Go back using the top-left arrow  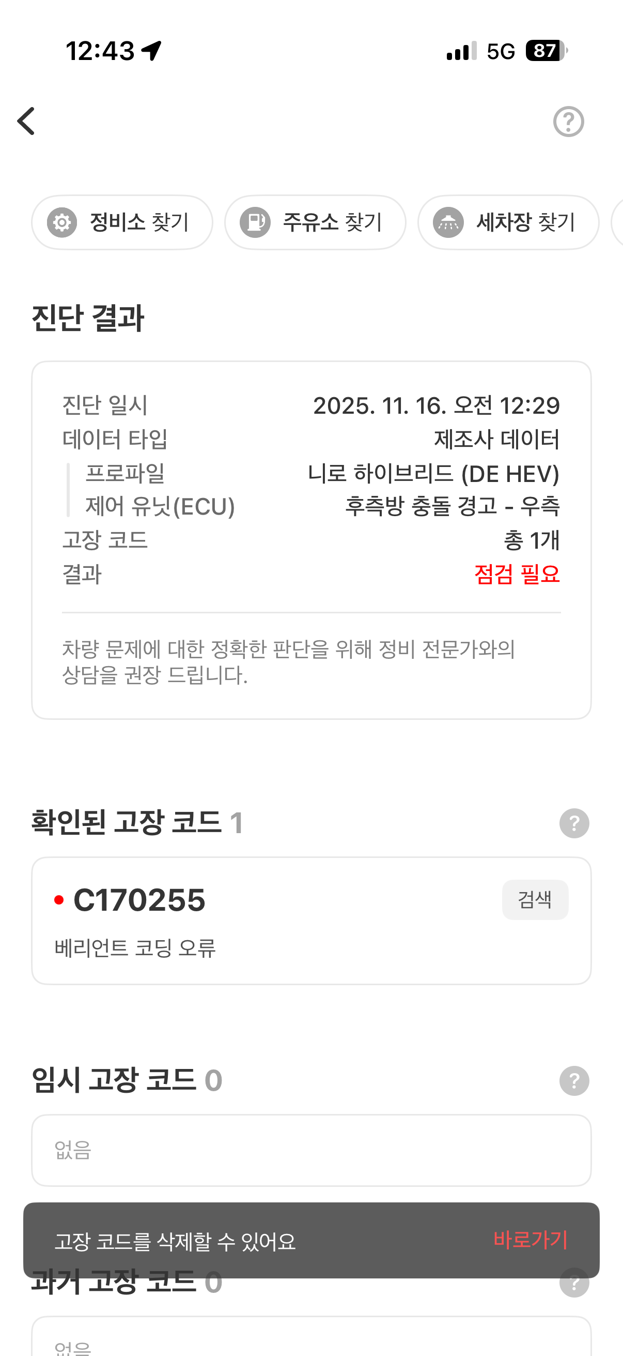click(x=26, y=121)
